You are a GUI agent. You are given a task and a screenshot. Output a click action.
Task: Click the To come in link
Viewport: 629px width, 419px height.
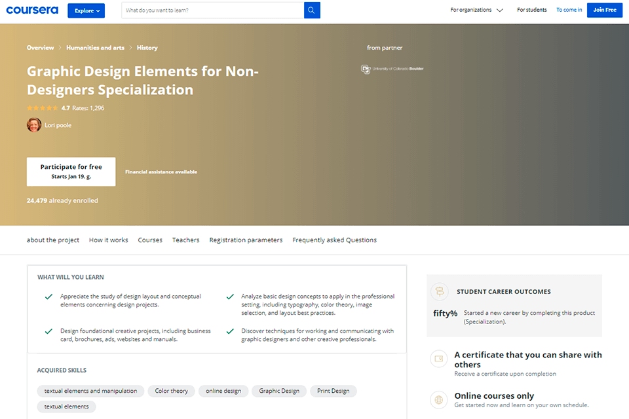(569, 10)
